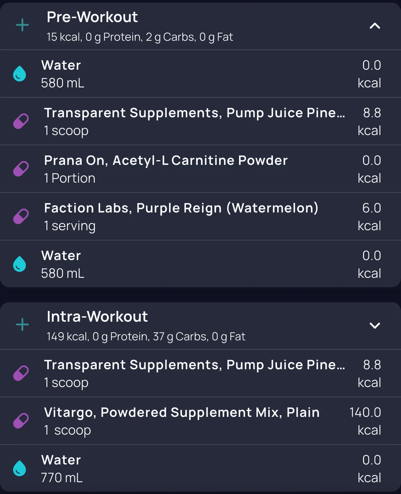Click Intra-Workout Pump Juice pill icon
401x494 pixels.
[x=21, y=373]
